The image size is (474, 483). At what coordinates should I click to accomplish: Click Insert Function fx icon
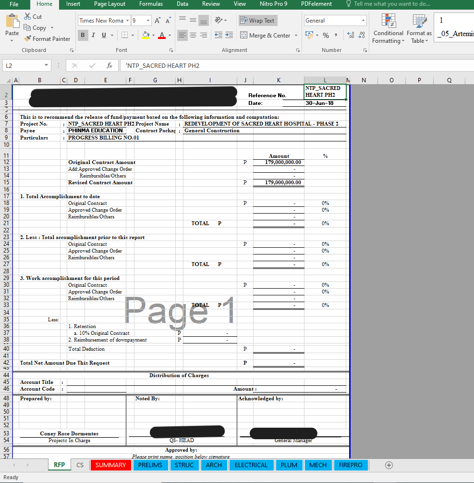[x=109, y=65]
